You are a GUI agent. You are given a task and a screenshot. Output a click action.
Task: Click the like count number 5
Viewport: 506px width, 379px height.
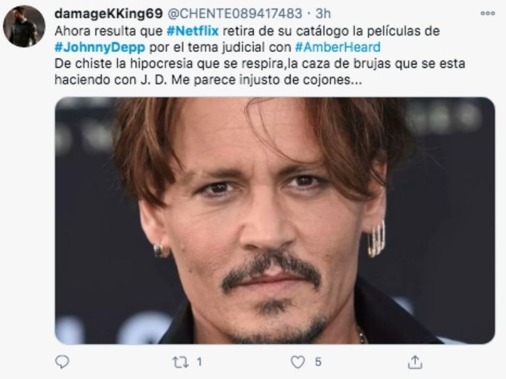[318, 362]
